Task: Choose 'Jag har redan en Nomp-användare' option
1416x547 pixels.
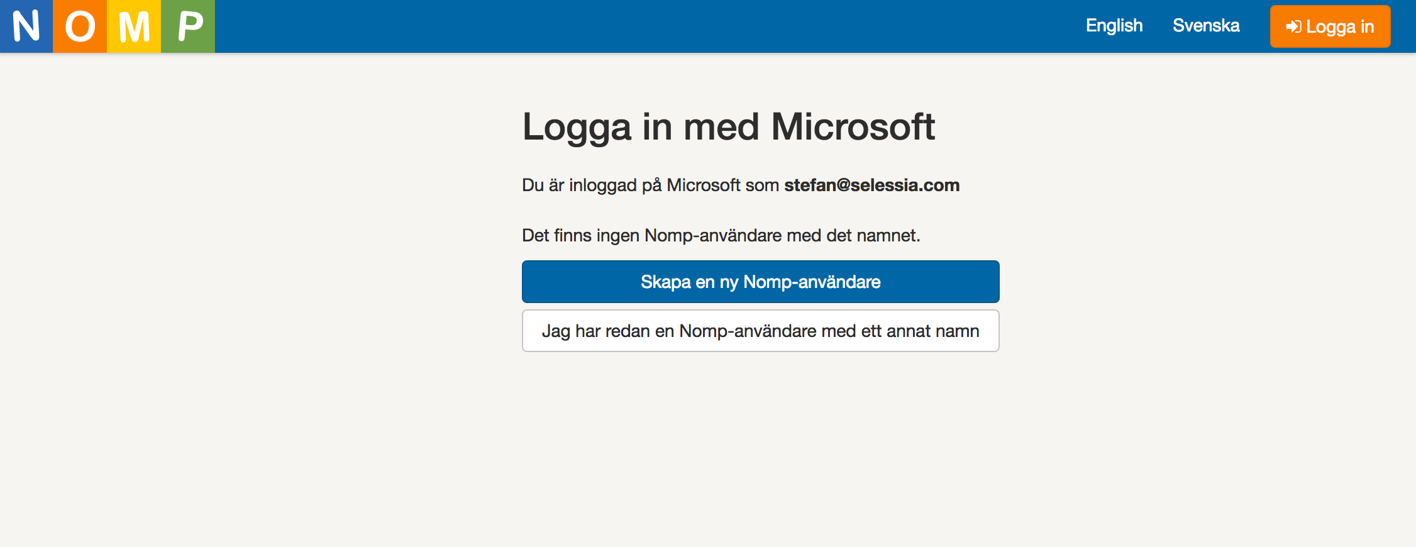Action: point(760,331)
